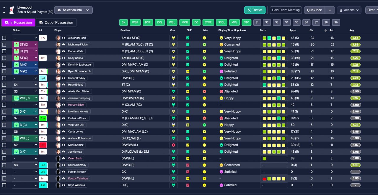Click Alexis Mac Allister's red morale icon
The width and height of the screenshot is (378, 195).
(204, 91)
